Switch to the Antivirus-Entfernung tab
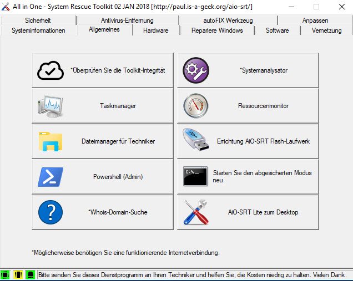This screenshot has height=281, width=353. point(128,21)
